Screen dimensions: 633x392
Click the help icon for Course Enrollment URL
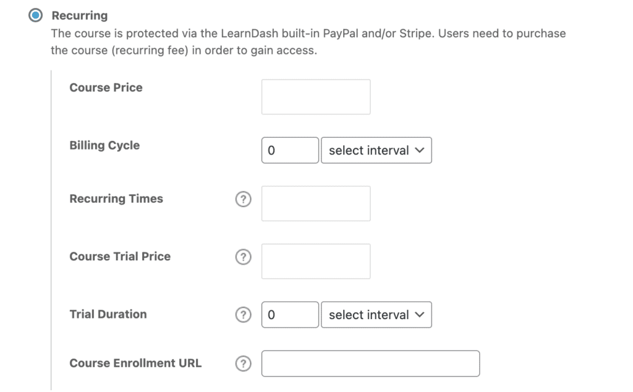(243, 364)
